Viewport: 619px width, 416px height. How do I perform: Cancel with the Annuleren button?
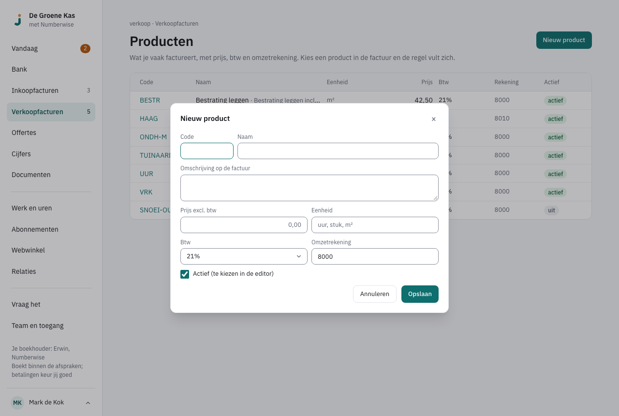click(x=375, y=294)
